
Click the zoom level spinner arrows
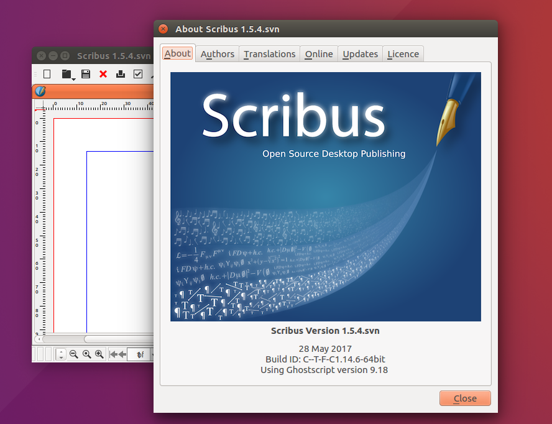click(61, 354)
